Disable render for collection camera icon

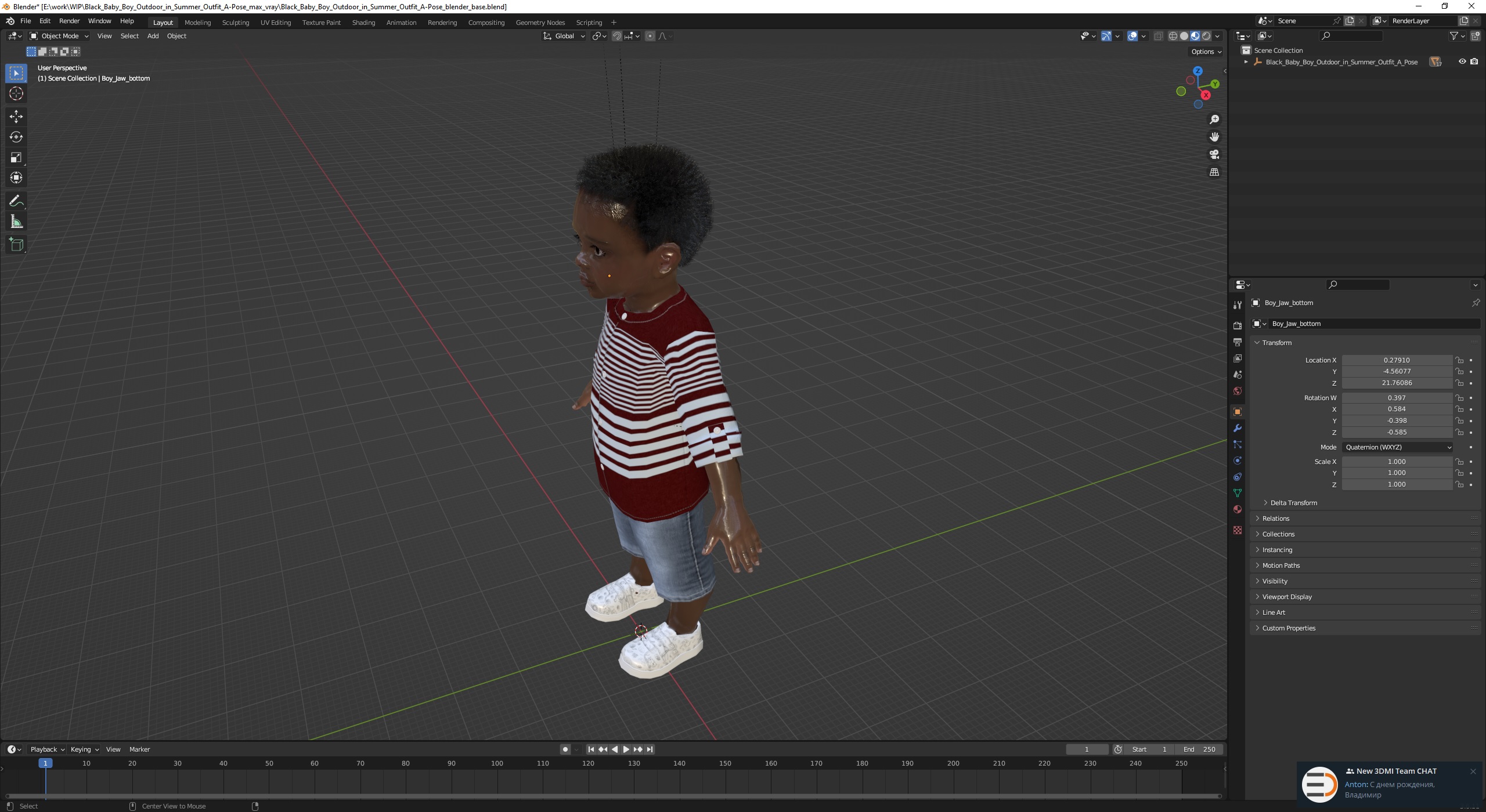(1474, 61)
